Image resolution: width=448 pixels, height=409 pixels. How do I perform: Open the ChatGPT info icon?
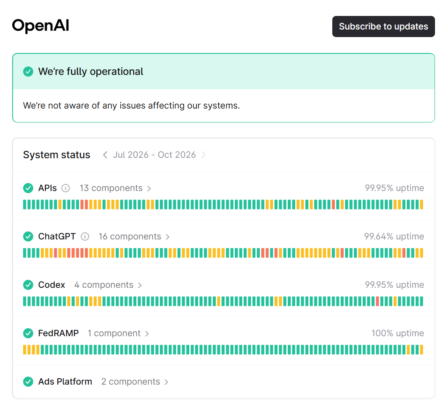85,236
